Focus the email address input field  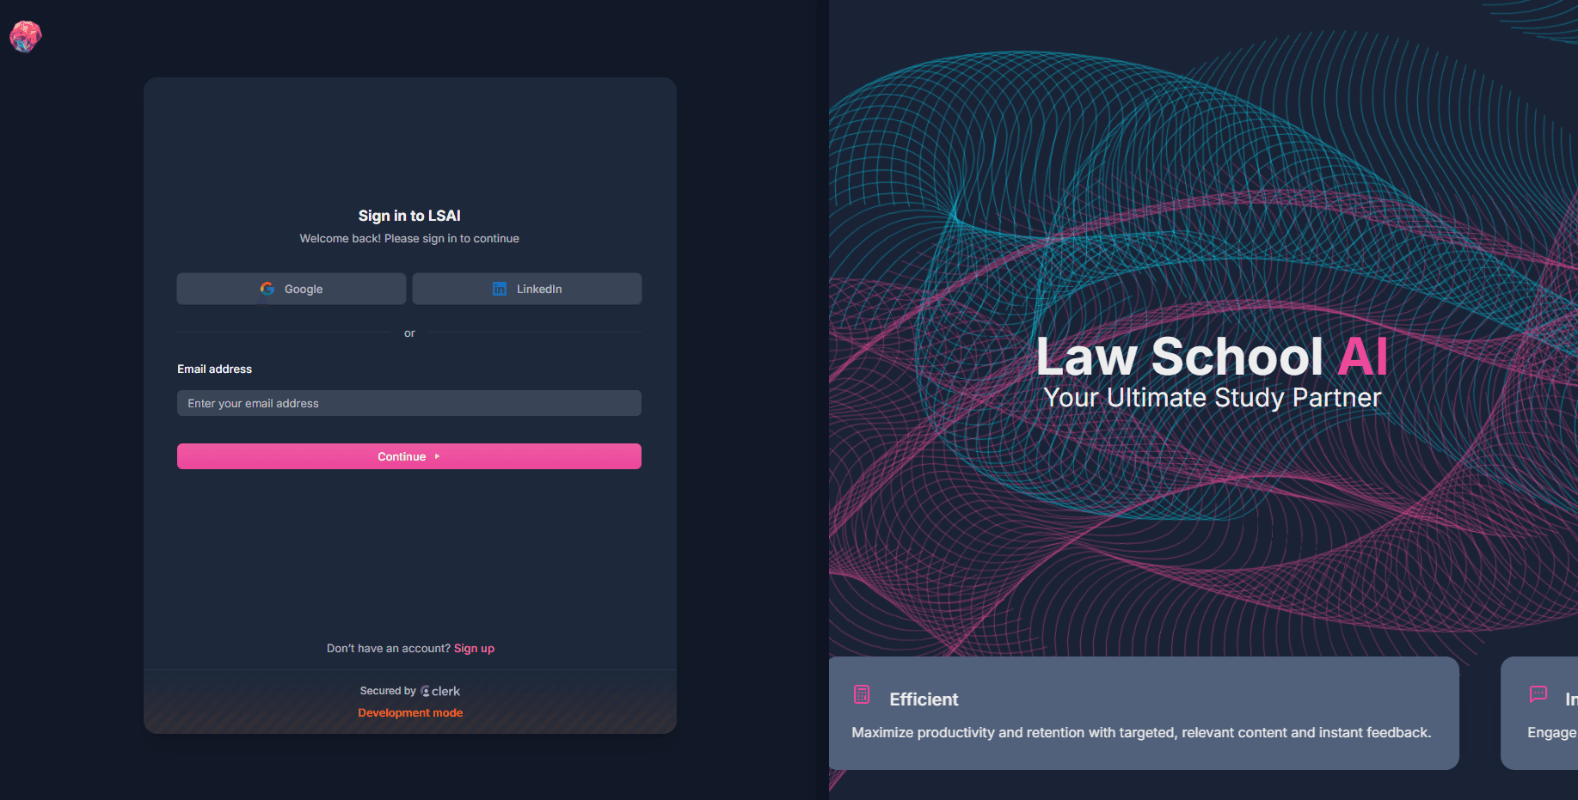click(x=409, y=403)
